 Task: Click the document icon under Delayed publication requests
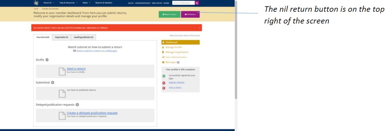point(62,116)
